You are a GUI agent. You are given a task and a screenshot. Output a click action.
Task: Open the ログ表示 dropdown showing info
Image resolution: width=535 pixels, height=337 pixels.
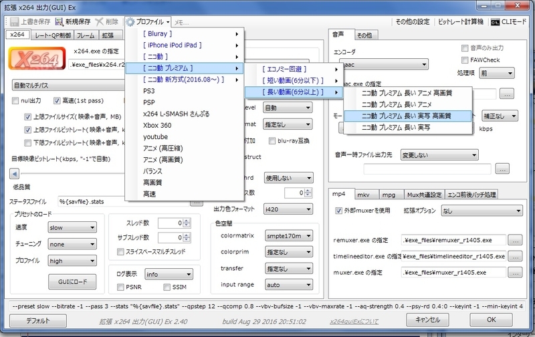pos(169,274)
